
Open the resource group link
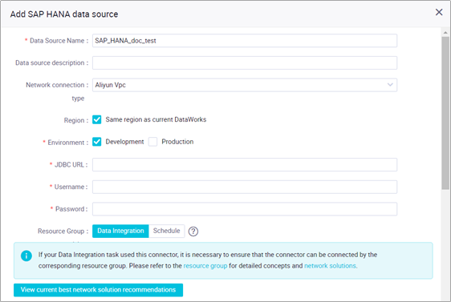click(205, 266)
